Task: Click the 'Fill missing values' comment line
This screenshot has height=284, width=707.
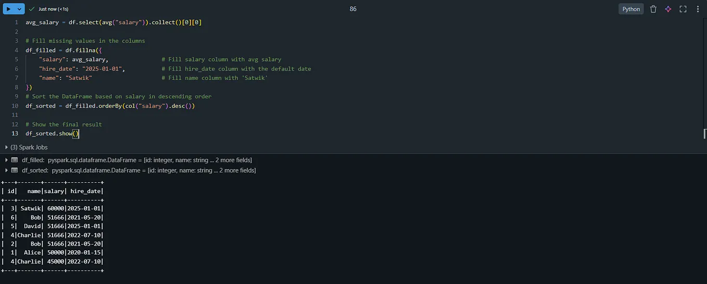Action: 85,41
